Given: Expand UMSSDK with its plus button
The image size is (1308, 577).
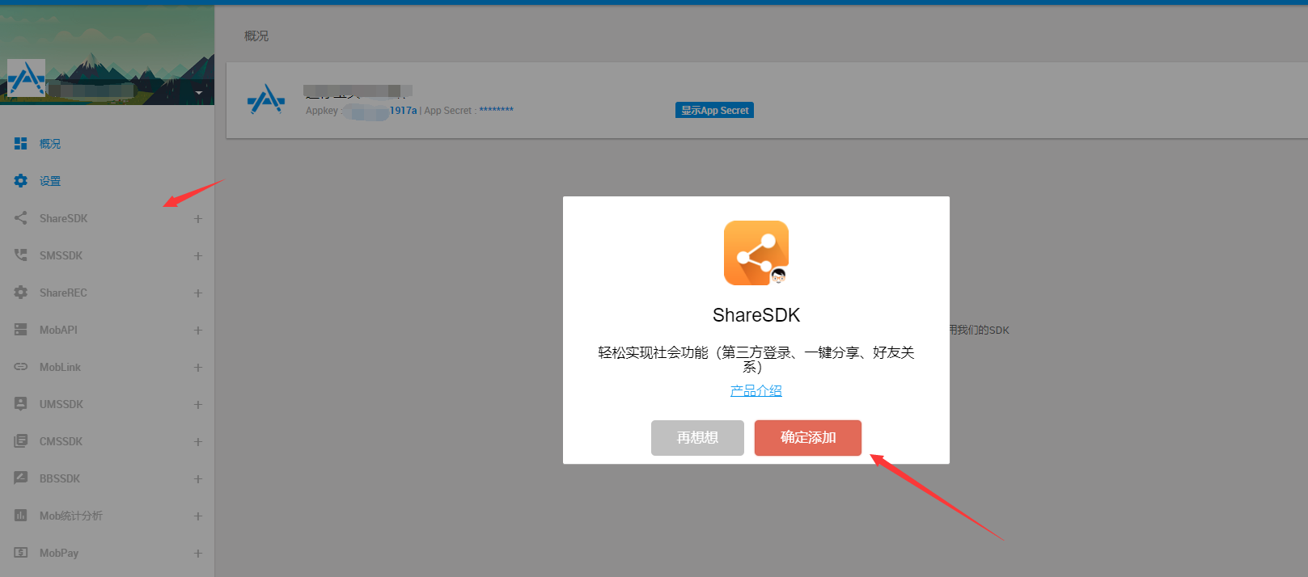Looking at the screenshot, I should 197,405.
